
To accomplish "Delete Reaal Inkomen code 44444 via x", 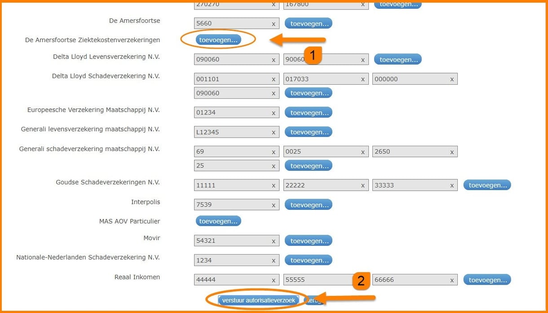I will coord(273,280).
